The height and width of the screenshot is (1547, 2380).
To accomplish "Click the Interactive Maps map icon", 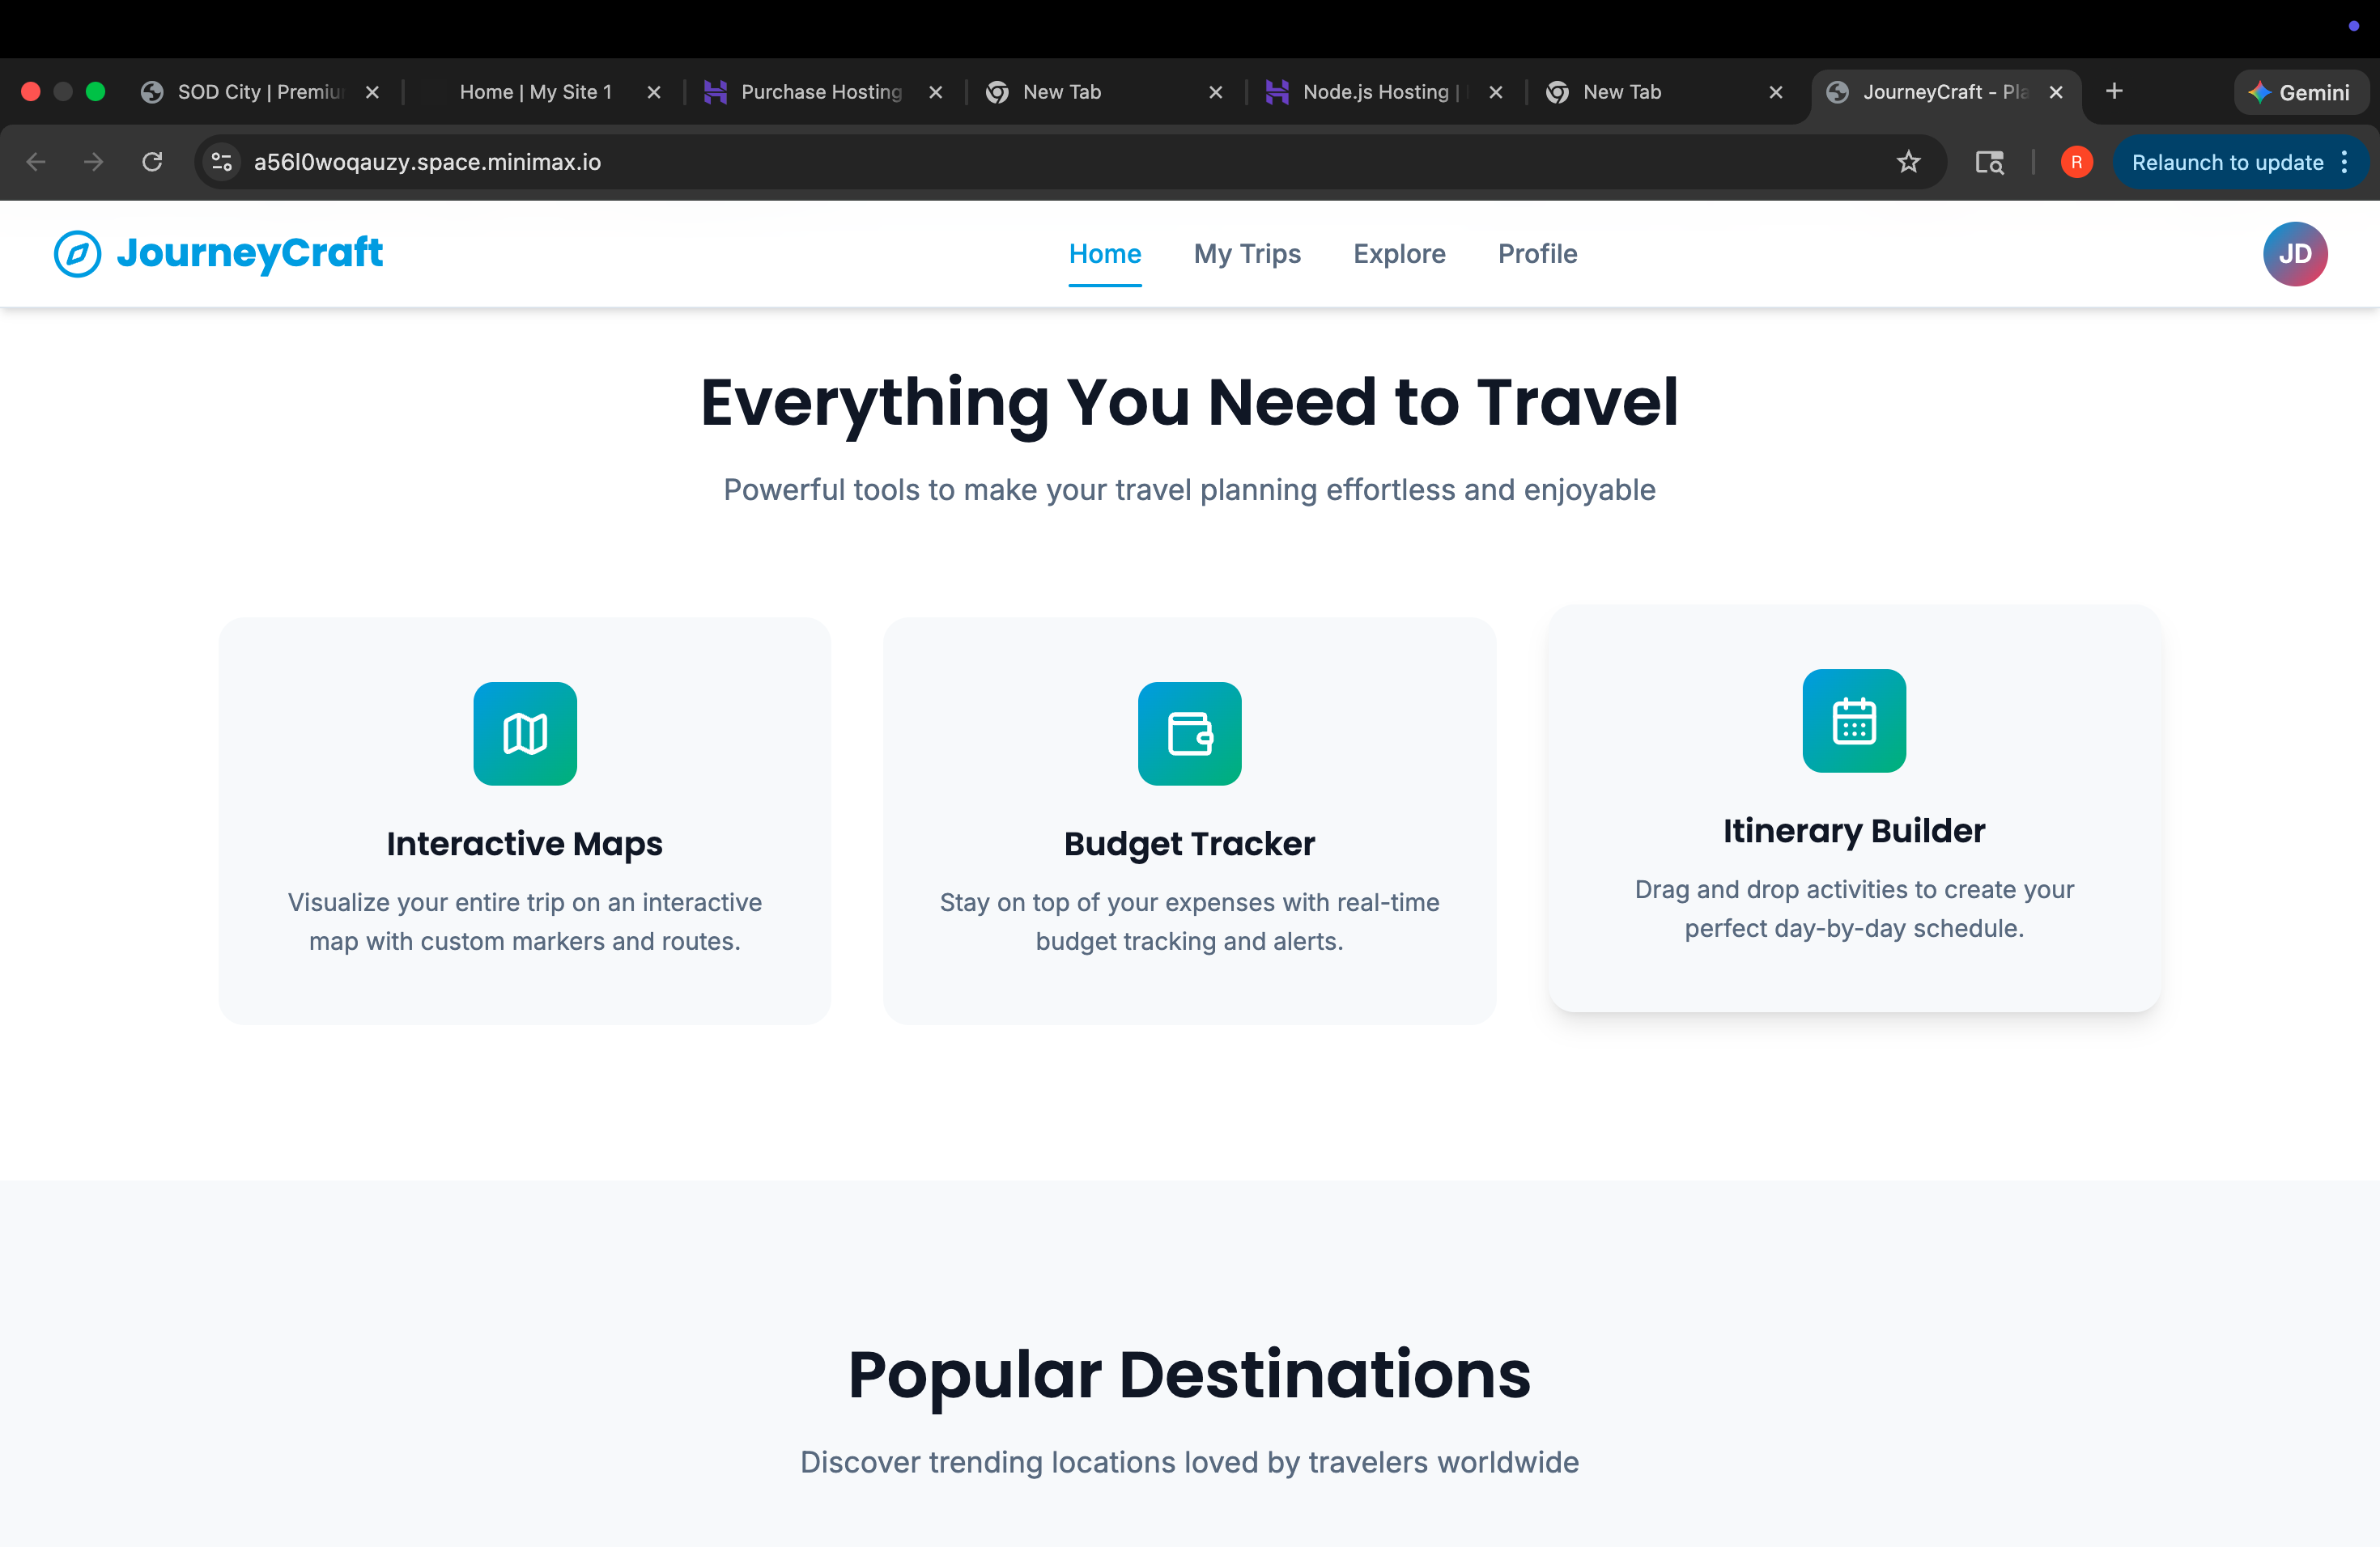I will pos(525,734).
